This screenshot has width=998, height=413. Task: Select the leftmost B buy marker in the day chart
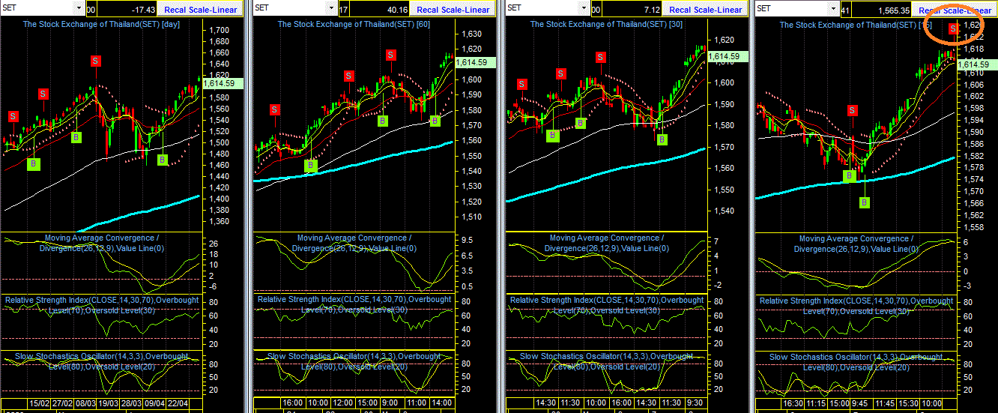[34, 163]
